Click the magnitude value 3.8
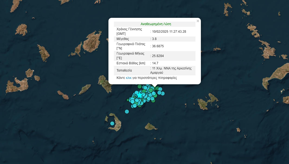Viewport: 289px width, 164px height. pos(154,39)
